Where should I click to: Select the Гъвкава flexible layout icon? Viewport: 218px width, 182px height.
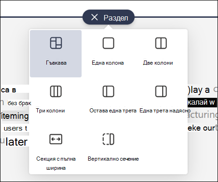pos(56,43)
